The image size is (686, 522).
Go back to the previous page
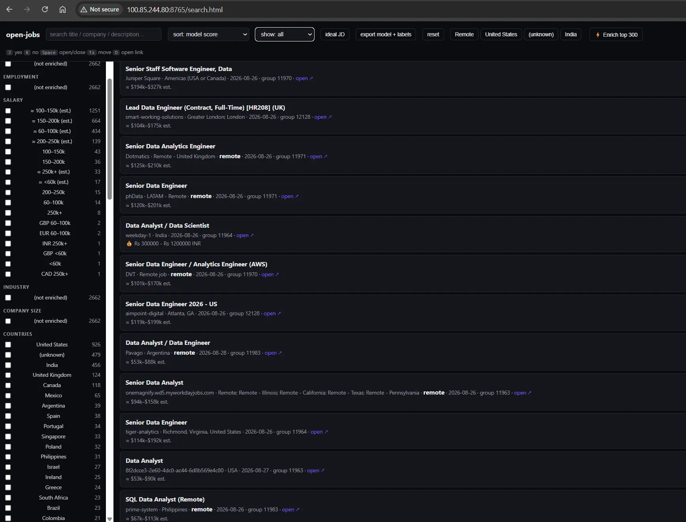tap(9, 9)
